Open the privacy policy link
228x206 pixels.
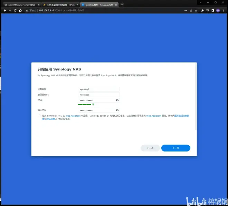(x=50, y=119)
